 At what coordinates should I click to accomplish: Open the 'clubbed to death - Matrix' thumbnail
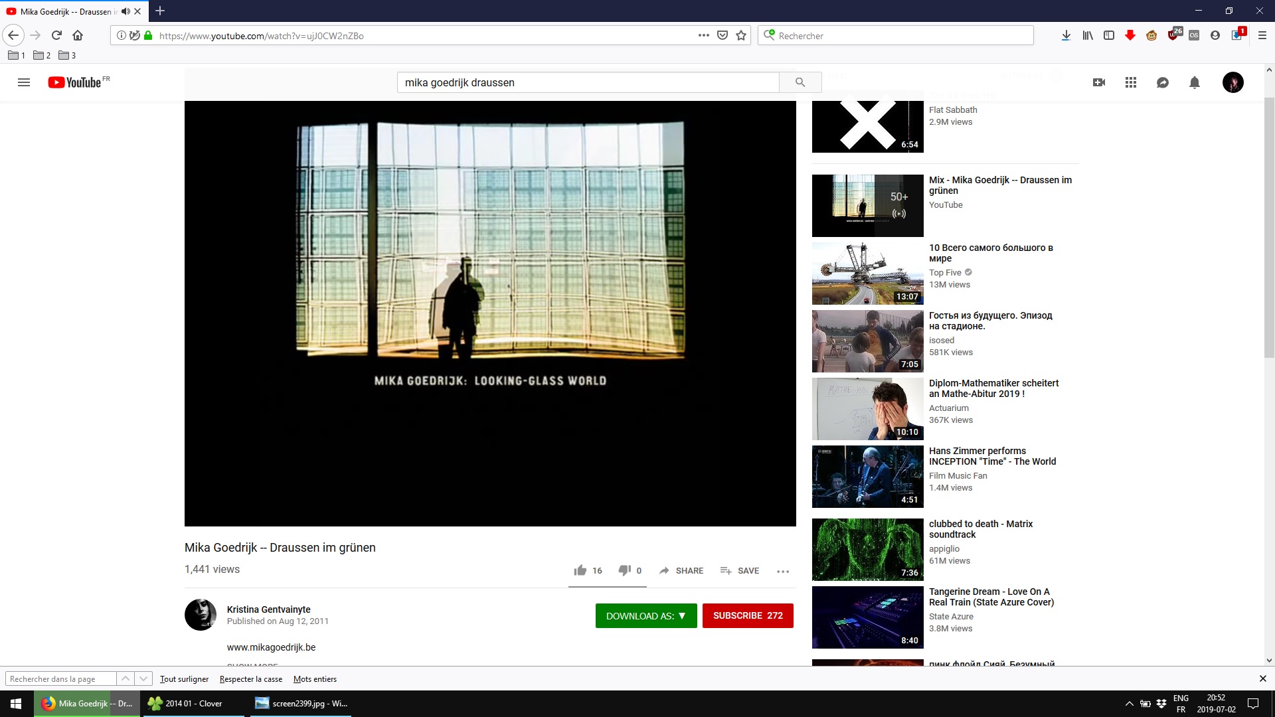pos(867,550)
